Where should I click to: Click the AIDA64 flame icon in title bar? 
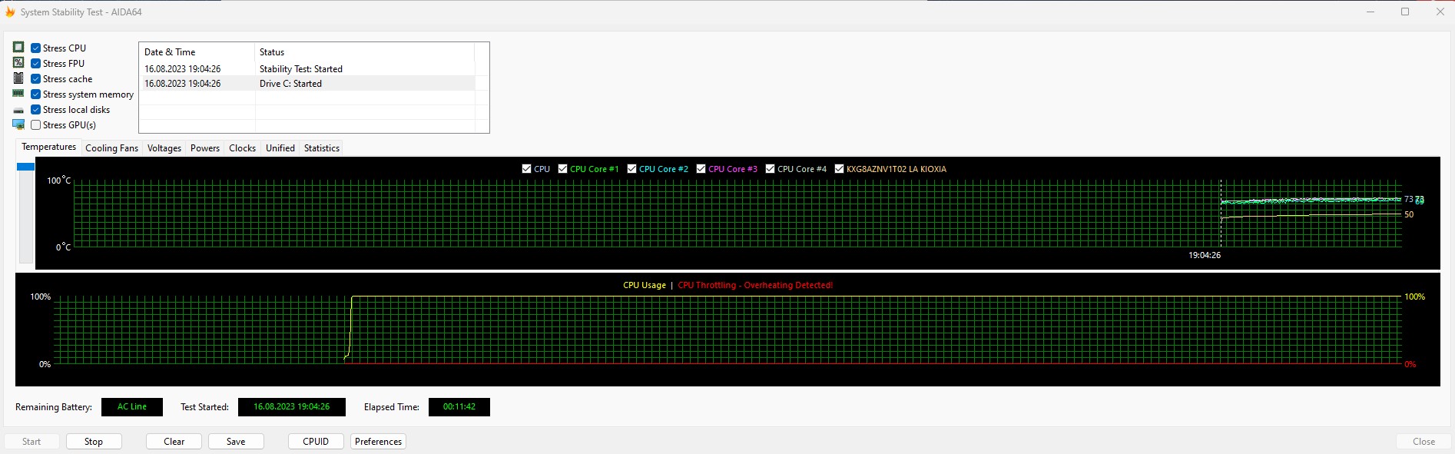point(10,12)
